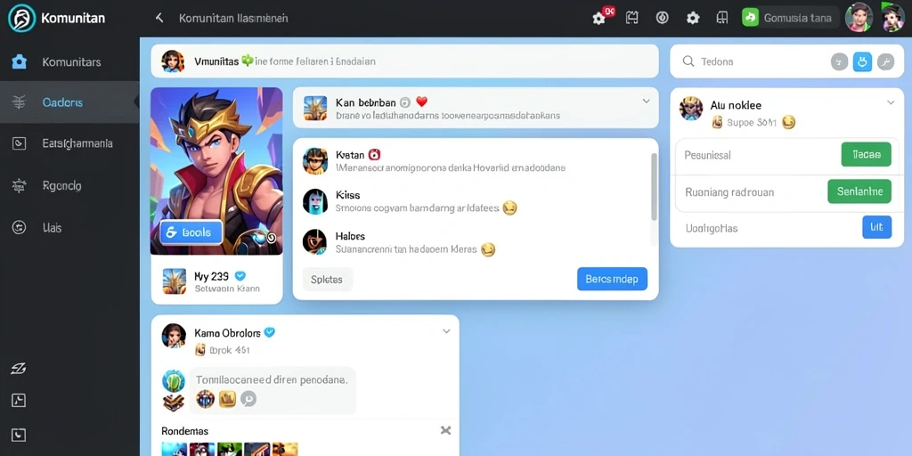This screenshot has width=912, height=456.
Task: Click the message list scrollbar
Action: point(654,187)
